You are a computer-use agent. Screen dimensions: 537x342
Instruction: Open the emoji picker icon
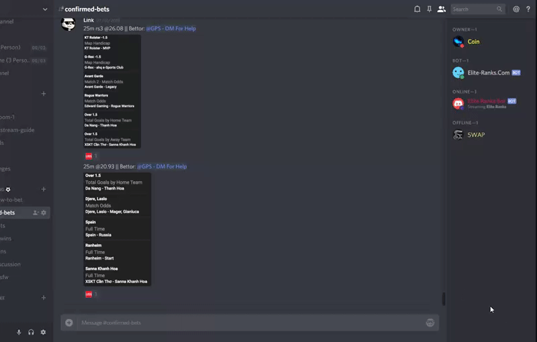(x=430, y=323)
